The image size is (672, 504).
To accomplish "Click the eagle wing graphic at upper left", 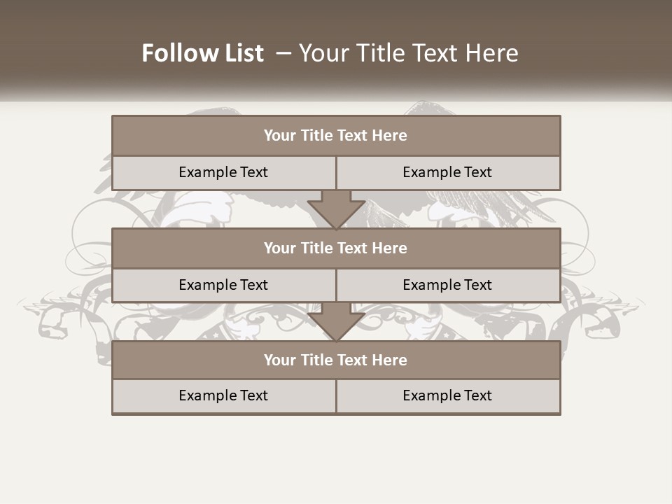I will pos(210,111).
